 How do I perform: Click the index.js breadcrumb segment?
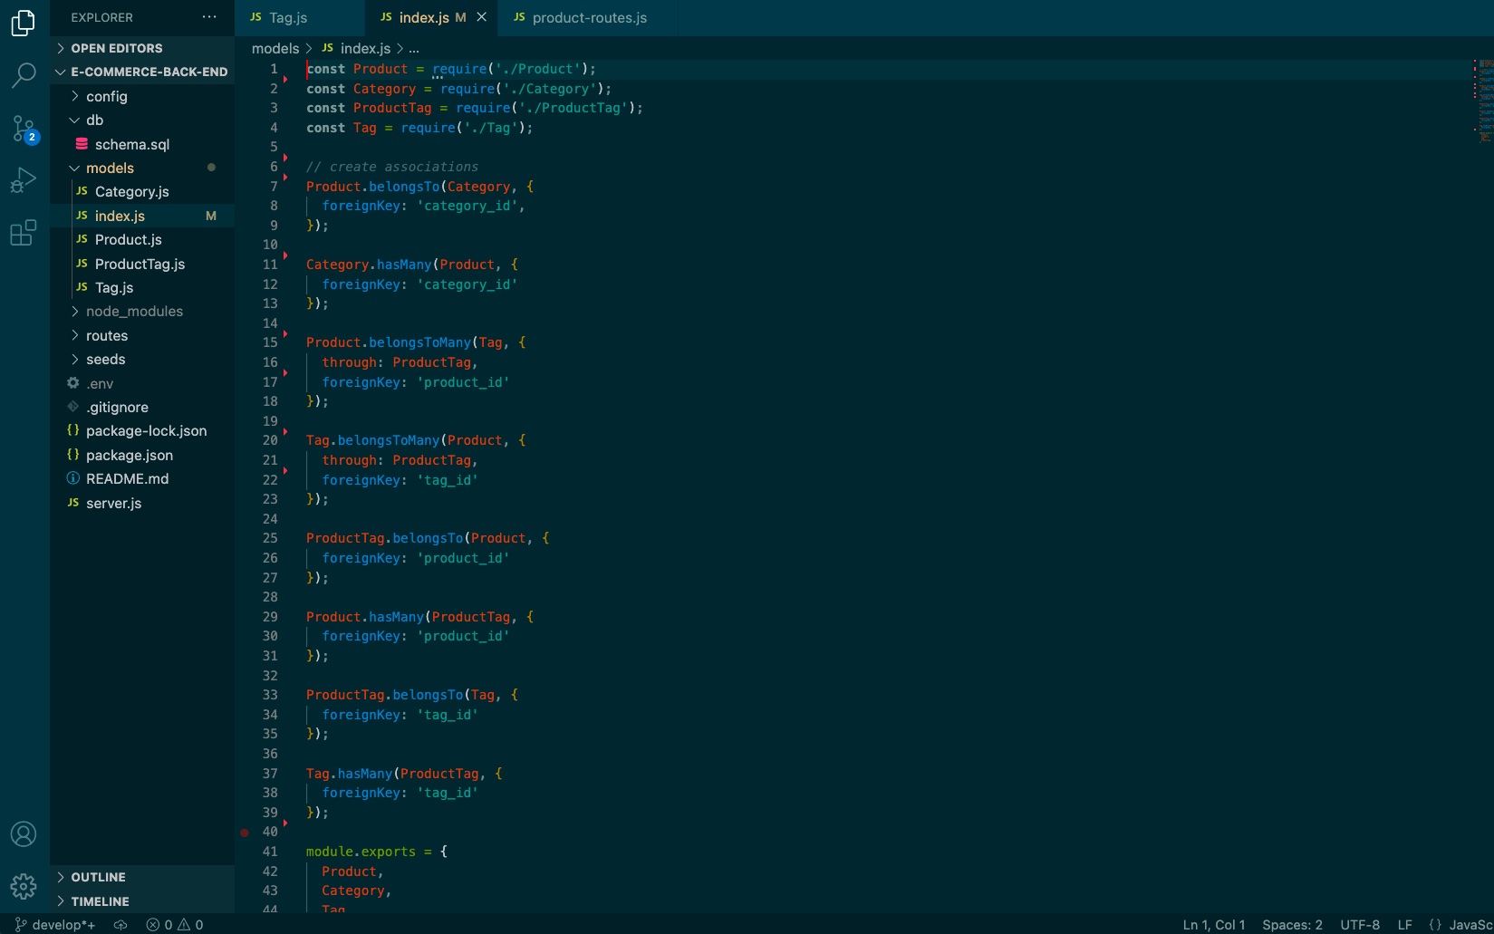pyautogui.click(x=356, y=48)
